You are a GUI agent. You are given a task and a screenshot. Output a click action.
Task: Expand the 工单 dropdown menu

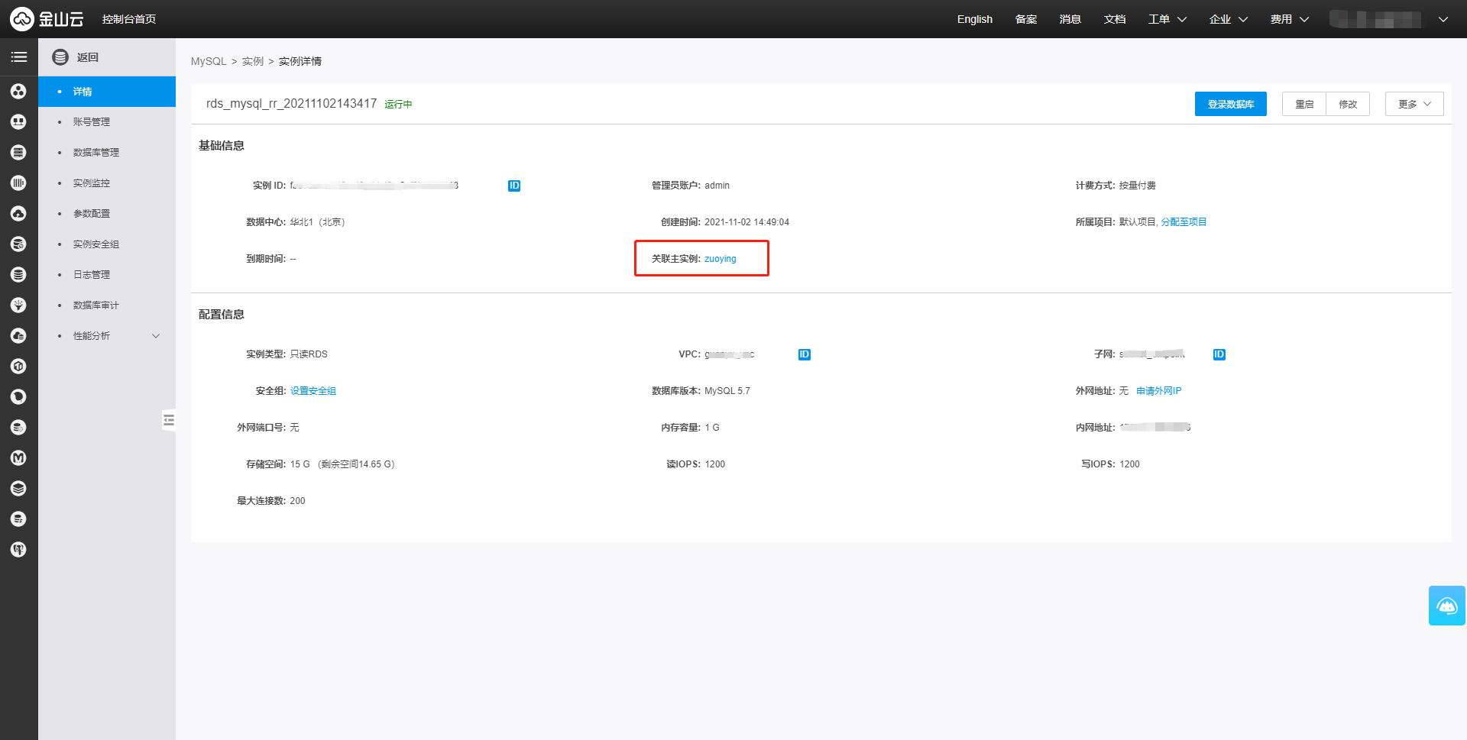click(x=1167, y=19)
